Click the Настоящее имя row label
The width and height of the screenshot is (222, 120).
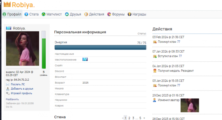click(64, 54)
